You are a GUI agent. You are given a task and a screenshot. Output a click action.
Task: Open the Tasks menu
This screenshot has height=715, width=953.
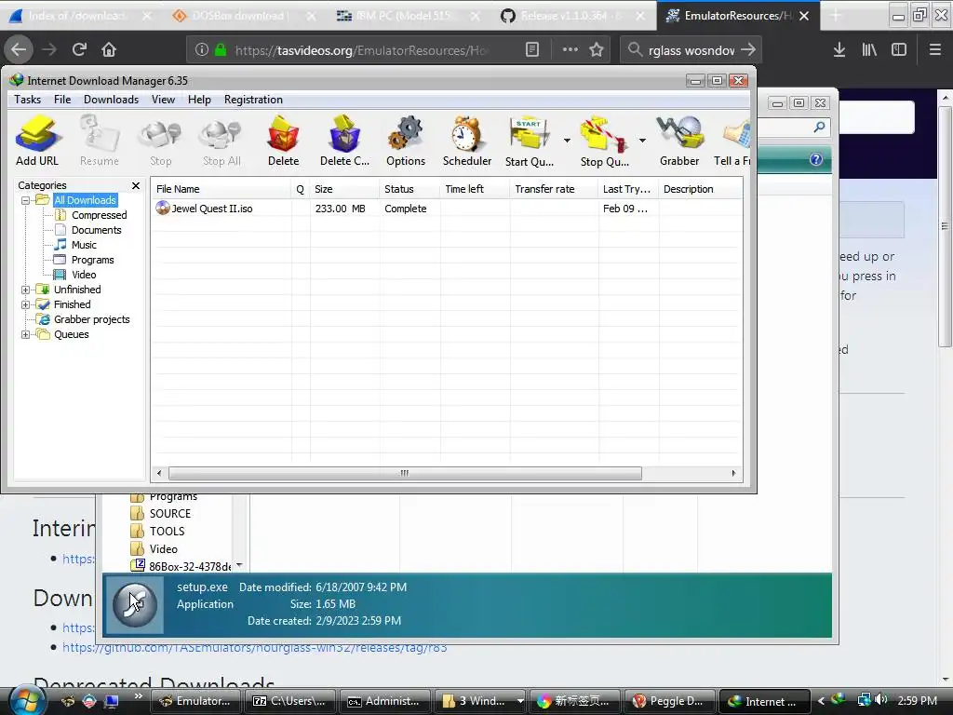27,100
